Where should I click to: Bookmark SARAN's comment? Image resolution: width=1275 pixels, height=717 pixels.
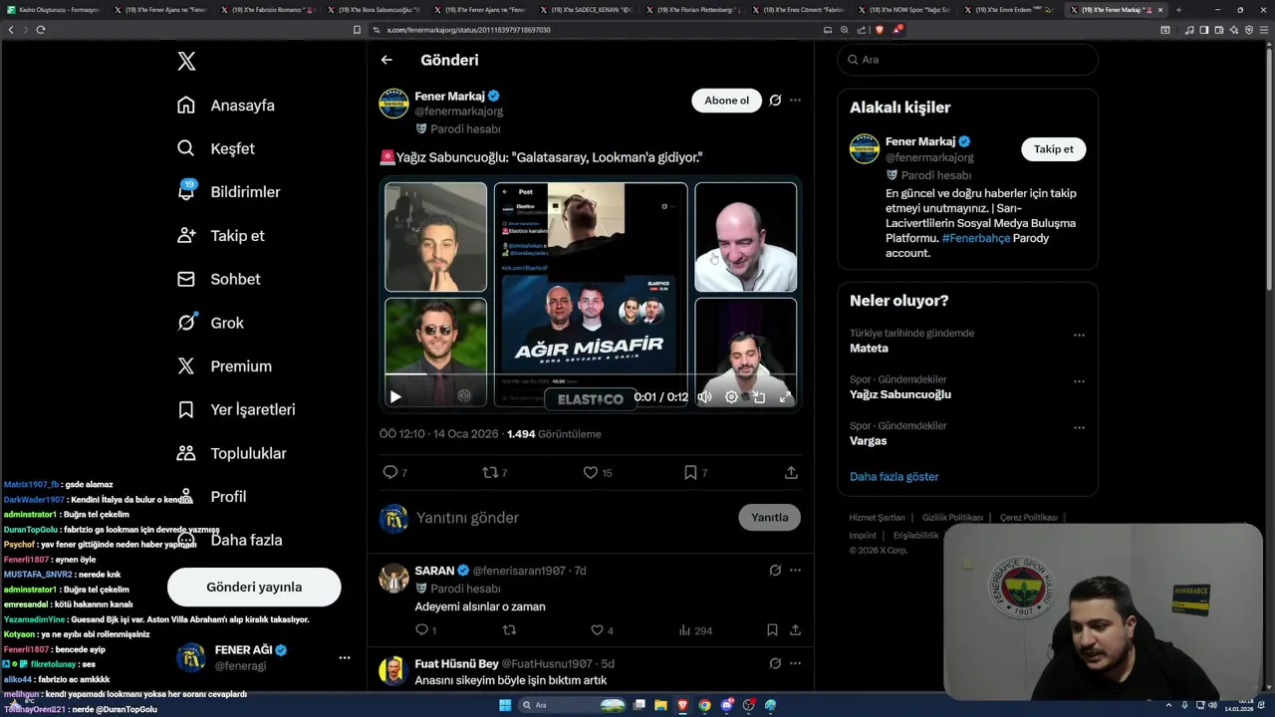click(772, 630)
